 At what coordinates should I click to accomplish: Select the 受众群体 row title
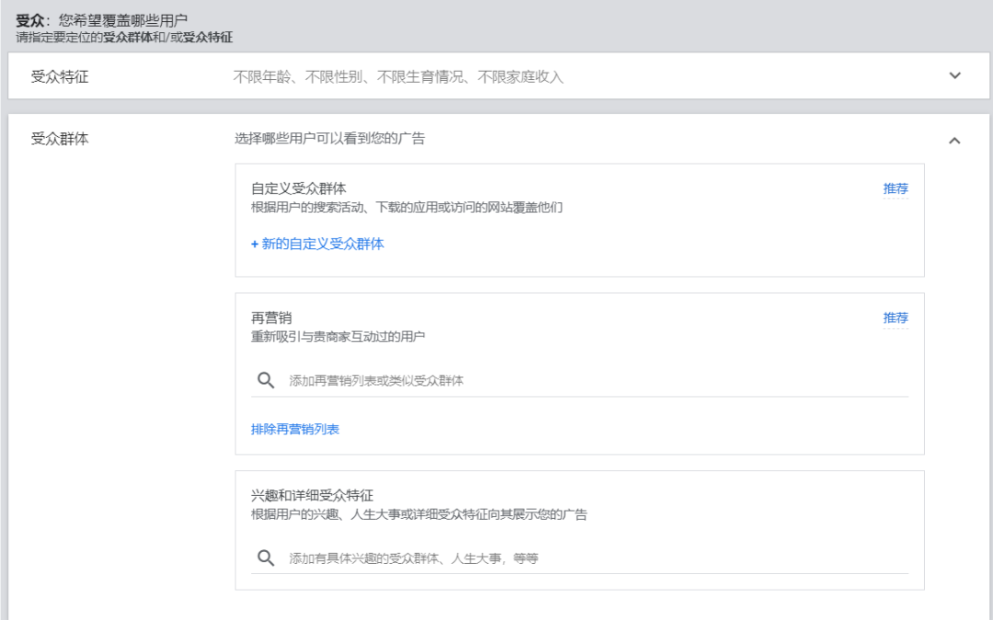point(60,139)
